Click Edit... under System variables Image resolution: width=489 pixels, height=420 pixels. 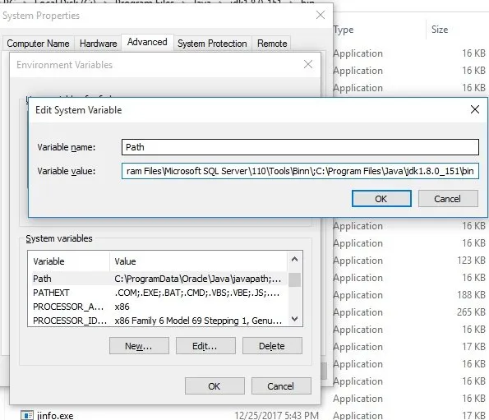(205, 346)
